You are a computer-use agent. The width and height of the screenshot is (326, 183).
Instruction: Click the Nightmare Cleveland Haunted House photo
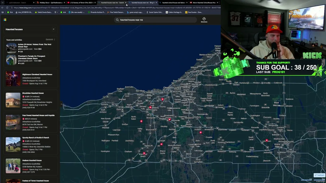tap(13, 79)
